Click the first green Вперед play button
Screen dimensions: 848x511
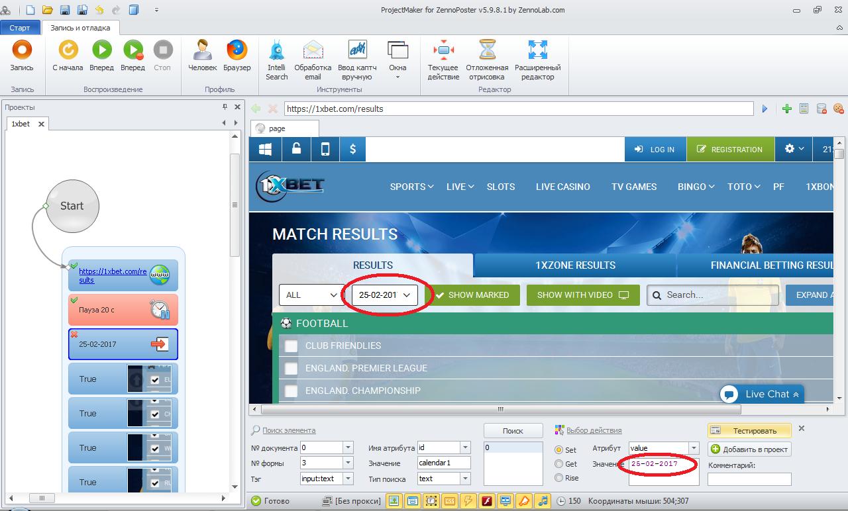click(x=102, y=56)
